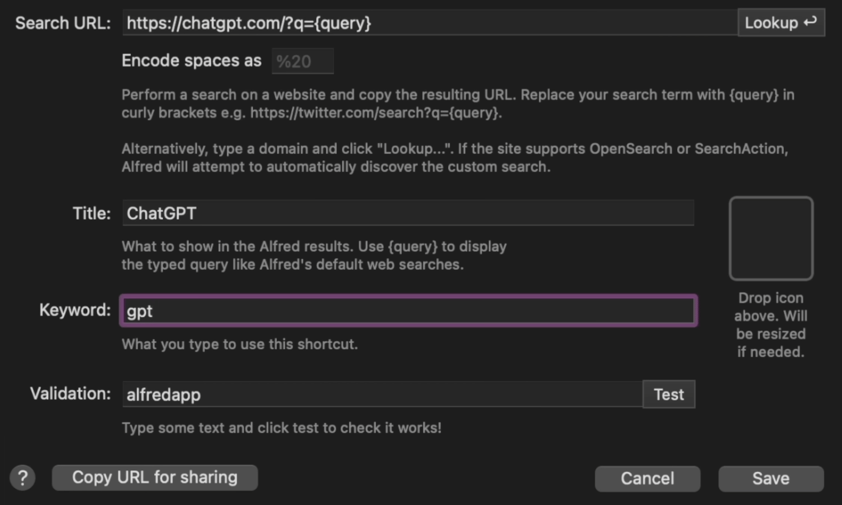Click the "Validation:" label

[x=70, y=394]
